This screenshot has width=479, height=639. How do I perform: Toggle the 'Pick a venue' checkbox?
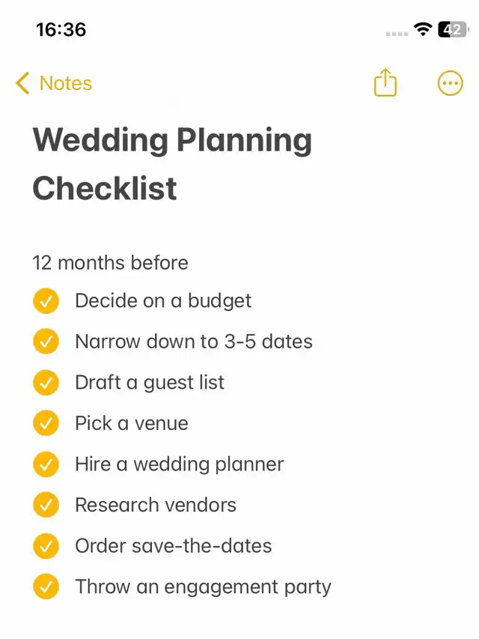46,423
